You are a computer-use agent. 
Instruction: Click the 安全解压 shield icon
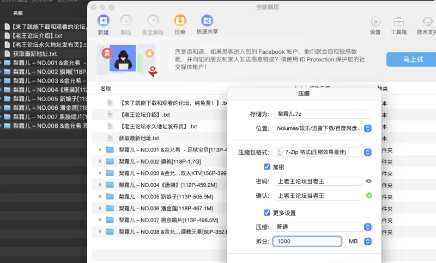[153, 21]
